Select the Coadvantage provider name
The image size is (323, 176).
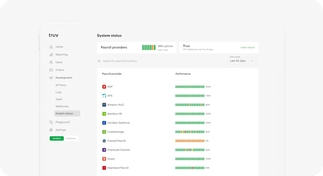115,132
